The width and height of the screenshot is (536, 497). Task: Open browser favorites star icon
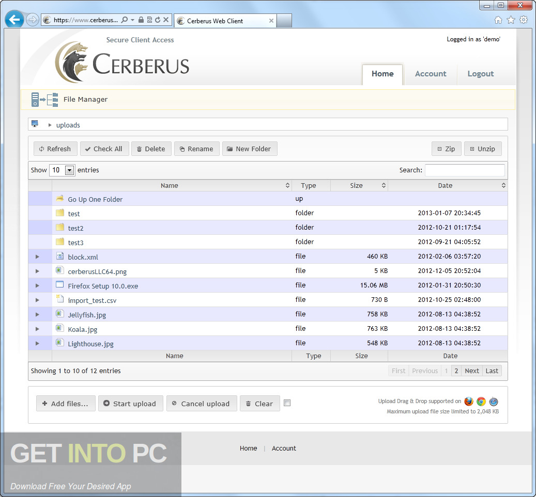pyautogui.click(x=511, y=20)
